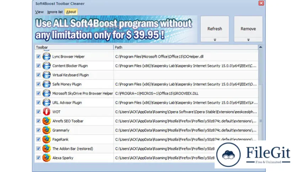Expand the Remove button dropdown arrow
297x172 pixels.
coord(248,40)
